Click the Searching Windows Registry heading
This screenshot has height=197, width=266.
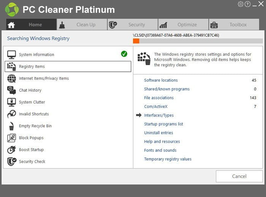pos(38,38)
